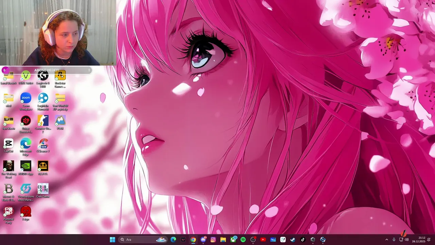Launch CapCut from the desktop
Image resolution: width=435 pixels, height=245 pixels.
[x=8, y=145]
